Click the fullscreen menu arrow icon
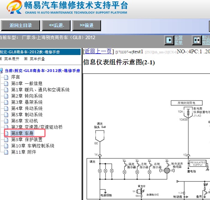The image size is (210, 200). (x=169, y=40)
